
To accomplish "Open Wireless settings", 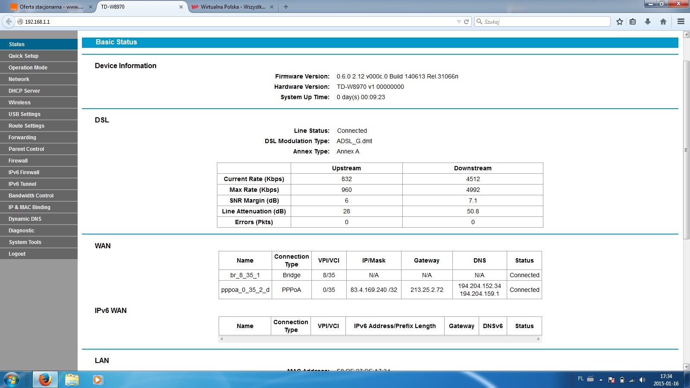I will [39, 103].
